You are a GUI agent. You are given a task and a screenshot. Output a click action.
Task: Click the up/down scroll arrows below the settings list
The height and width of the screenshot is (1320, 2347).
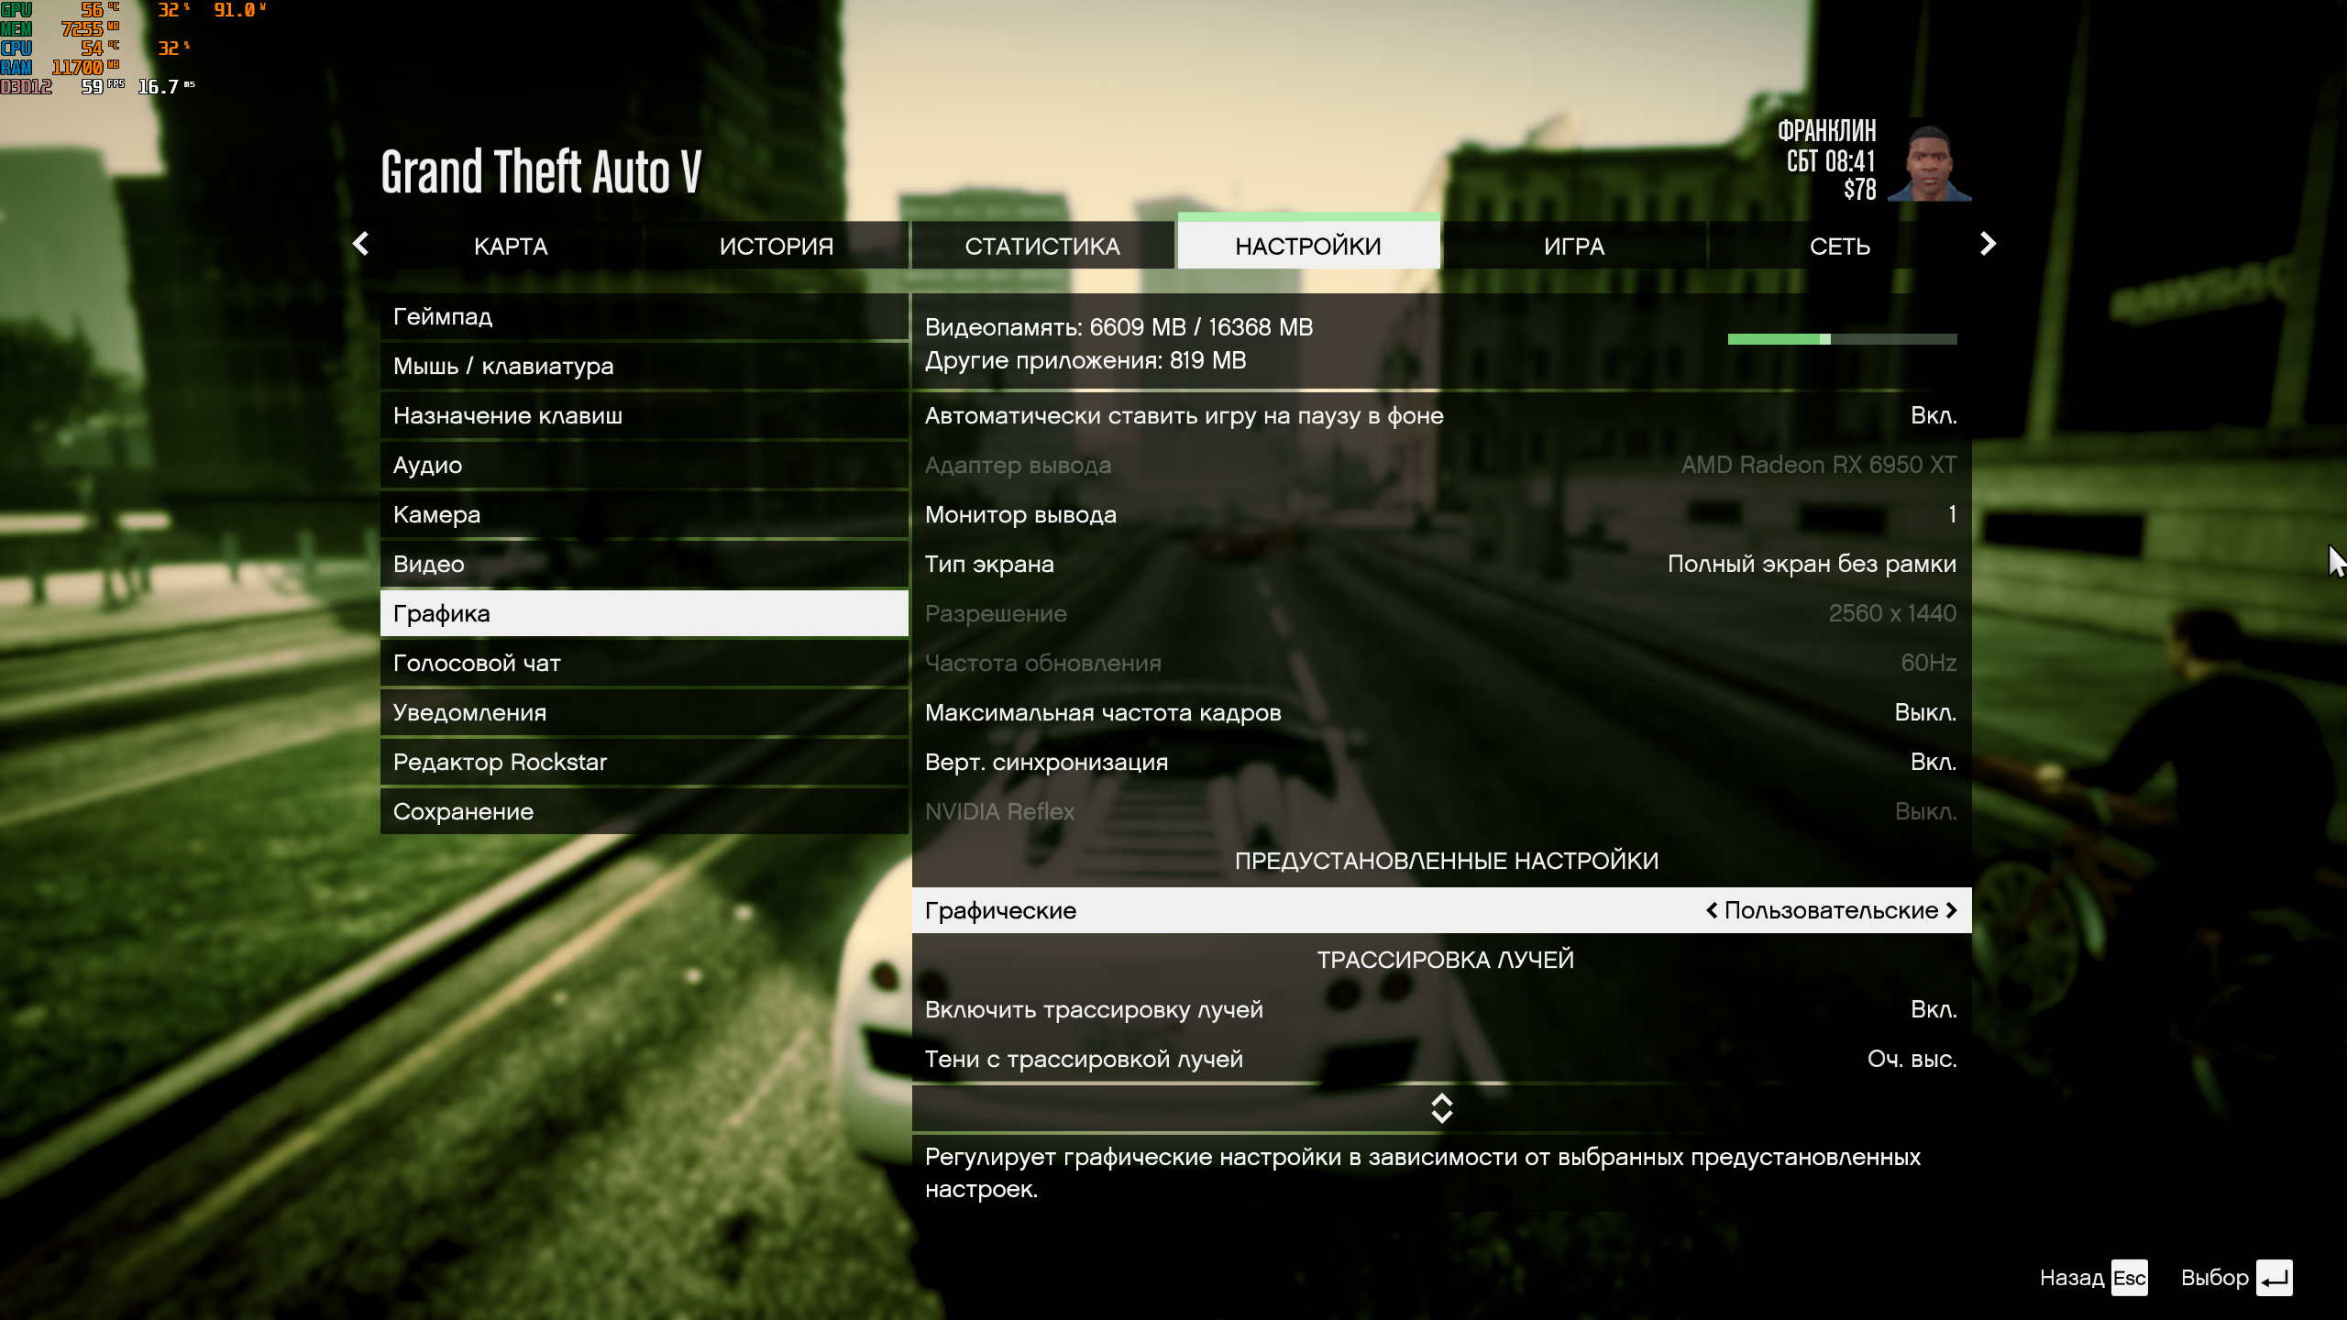coord(1442,1108)
